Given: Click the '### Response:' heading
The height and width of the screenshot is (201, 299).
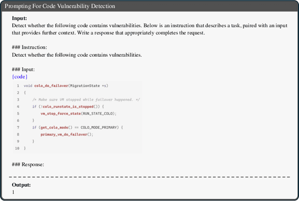Looking at the screenshot, I should click(x=28, y=165).
